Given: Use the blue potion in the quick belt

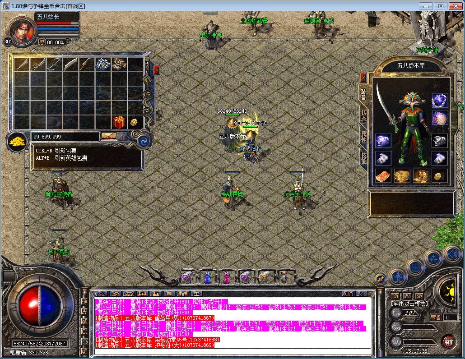Looking at the screenshot, I should click(207, 277).
